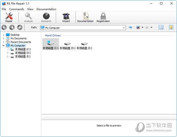177x137 pixels.
Task: Select 本地磁盘 (E:) in the tree
Action: click(23, 56)
